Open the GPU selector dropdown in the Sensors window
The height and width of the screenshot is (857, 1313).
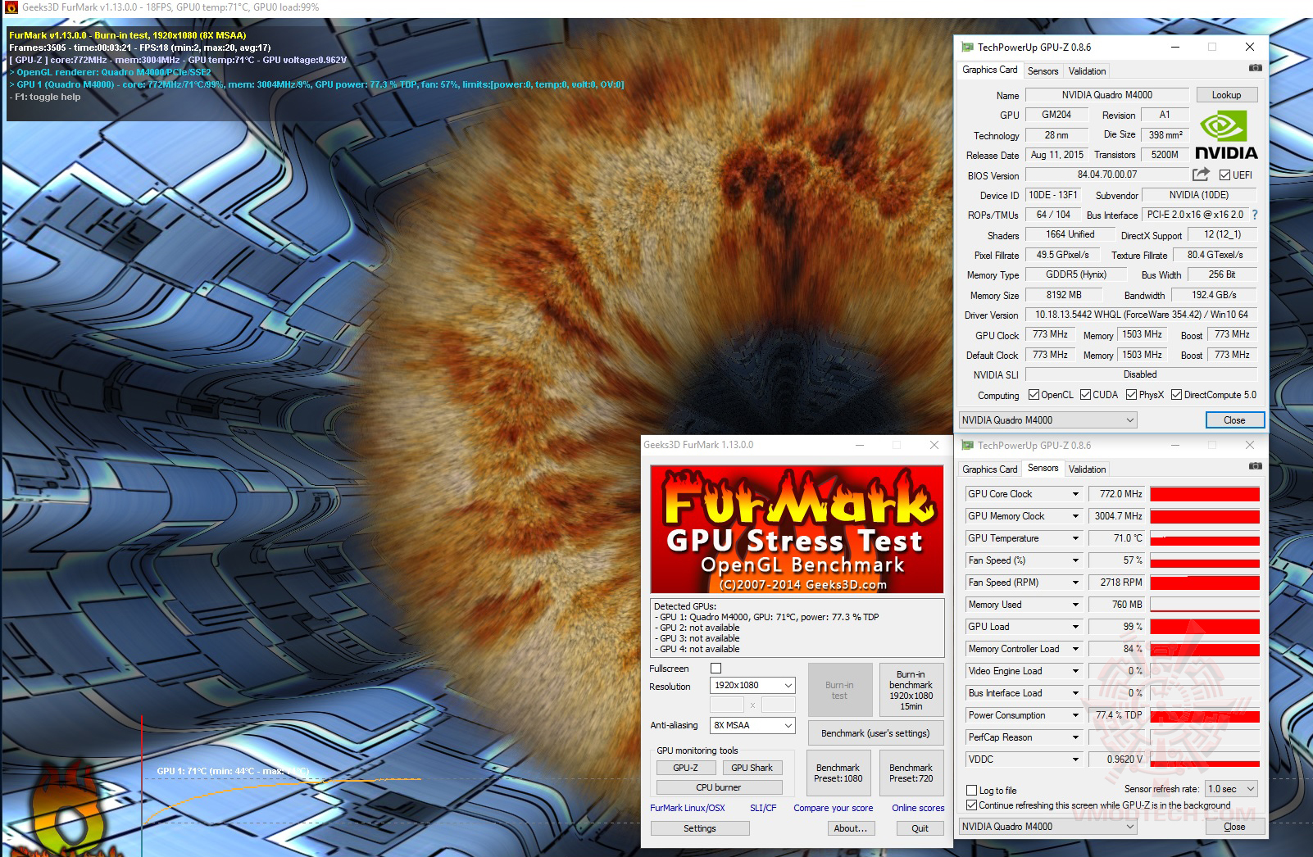1047,827
